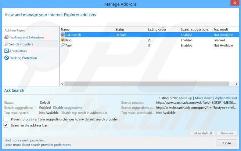Click the Ask Search provider icon
The width and height of the screenshot is (241, 151).
63,35
